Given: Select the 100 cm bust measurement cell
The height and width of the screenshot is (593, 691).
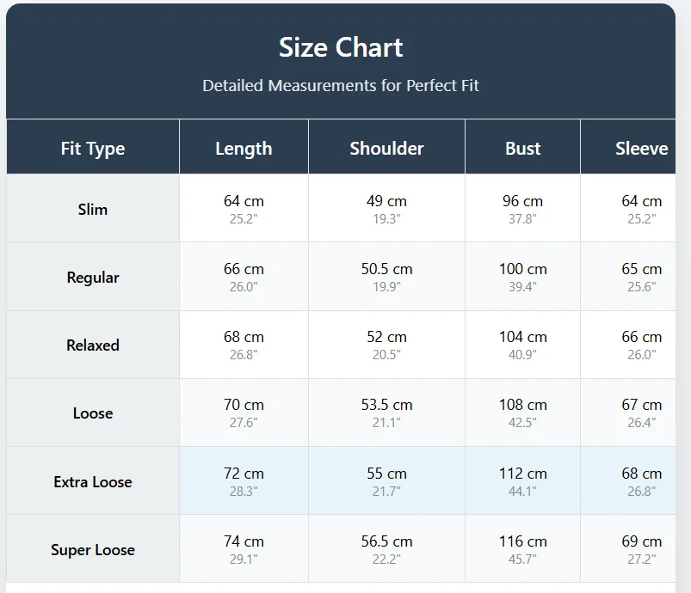Looking at the screenshot, I should [x=522, y=277].
